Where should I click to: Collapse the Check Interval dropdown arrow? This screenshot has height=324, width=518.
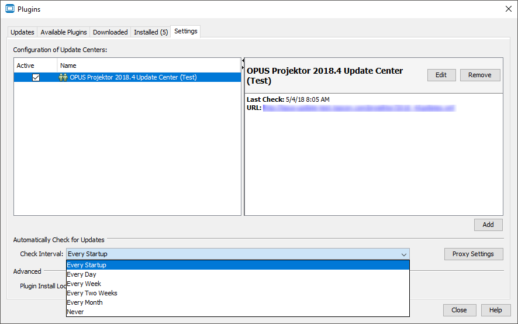point(403,254)
